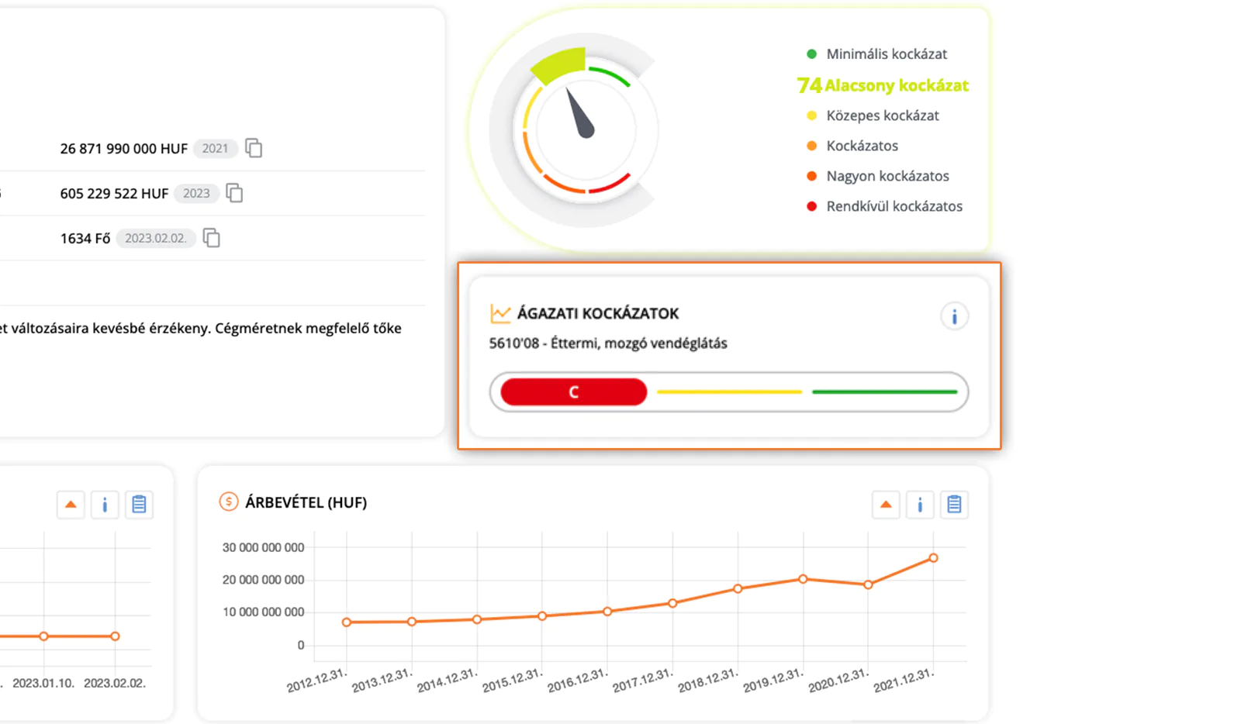Copy the 26 871 990 000 HUF value
1241x724 pixels.
coord(254,148)
